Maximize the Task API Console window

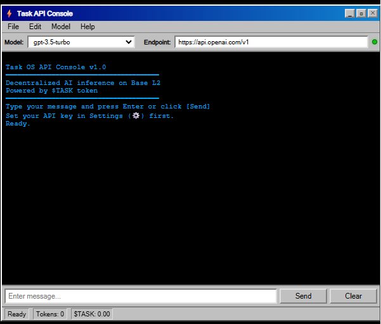[x=361, y=13]
